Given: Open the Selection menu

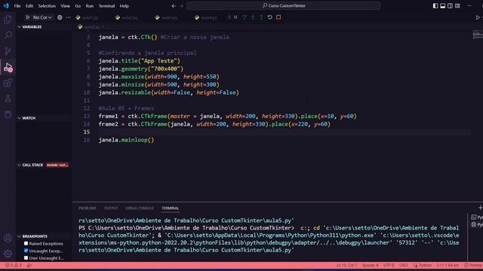Looking at the screenshot, I should tap(47, 6).
